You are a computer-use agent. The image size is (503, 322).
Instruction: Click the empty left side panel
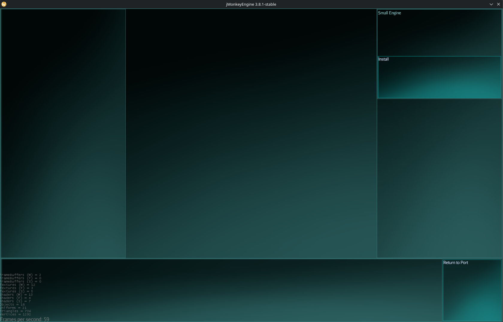pyautogui.click(x=63, y=133)
